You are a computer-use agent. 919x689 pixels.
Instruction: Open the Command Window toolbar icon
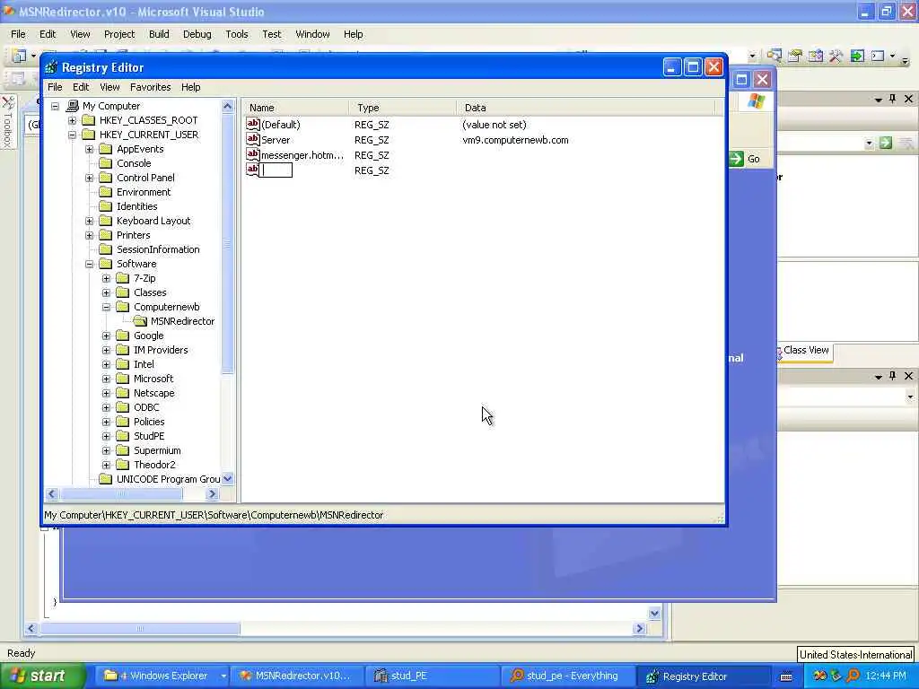point(878,57)
